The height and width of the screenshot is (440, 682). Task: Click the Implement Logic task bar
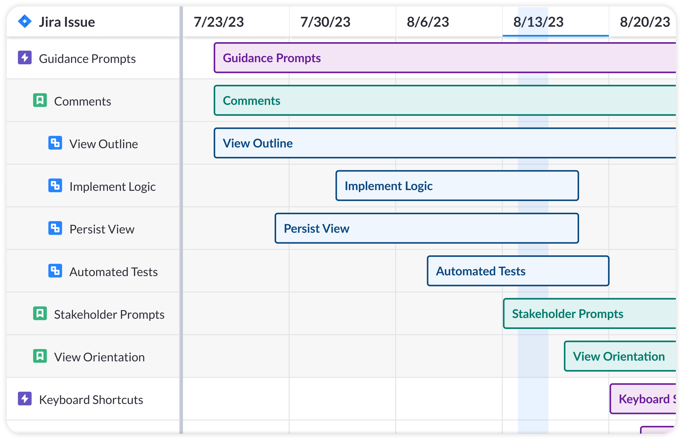click(x=457, y=186)
